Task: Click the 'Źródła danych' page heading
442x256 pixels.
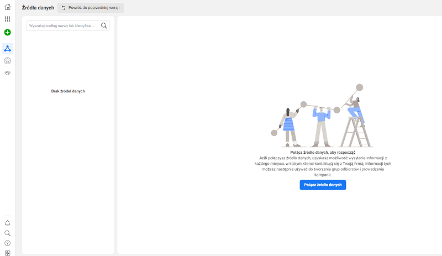Action: (38, 8)
